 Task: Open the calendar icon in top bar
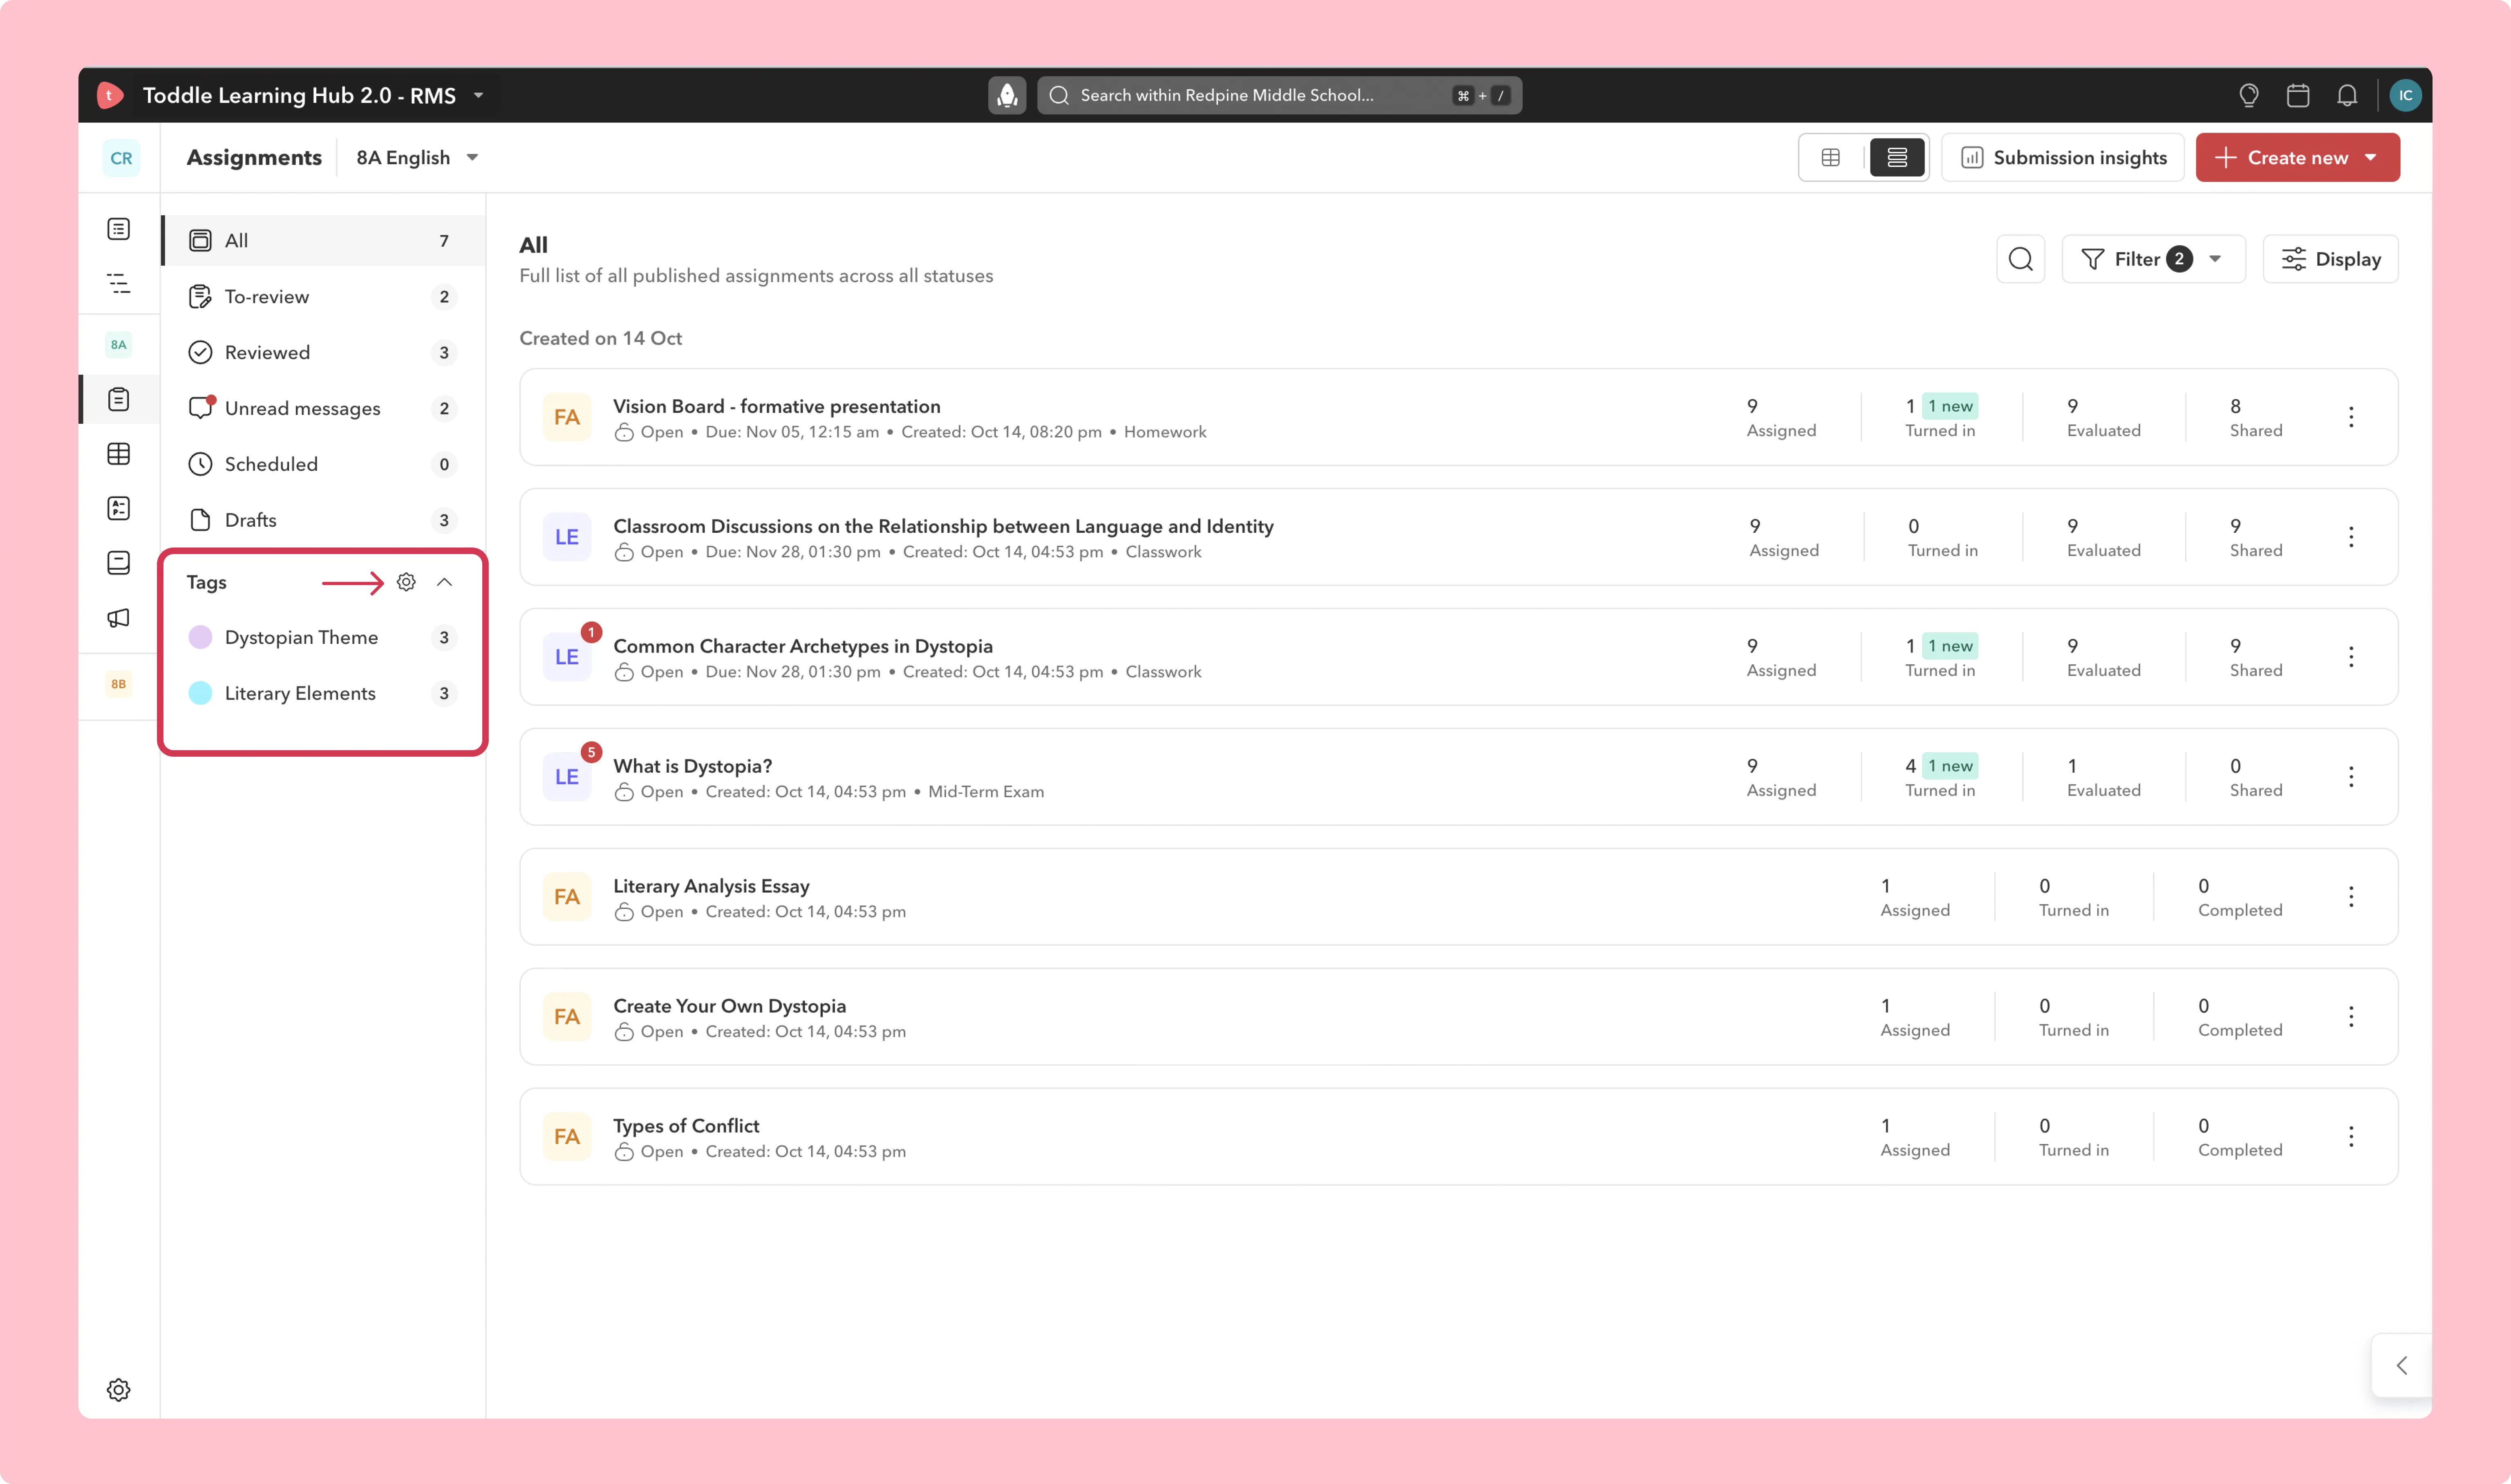tap(2298, 95)
